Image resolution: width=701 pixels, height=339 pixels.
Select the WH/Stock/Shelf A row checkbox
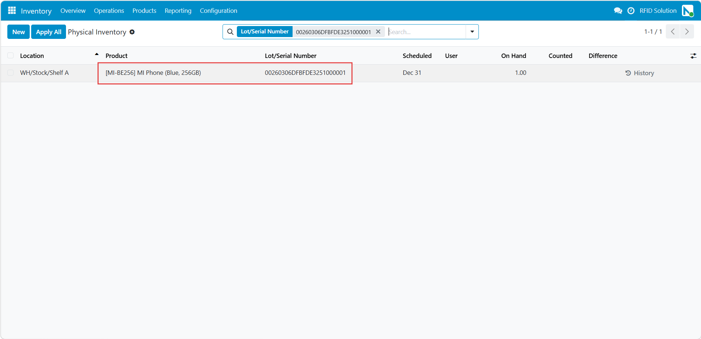(11, 73)
